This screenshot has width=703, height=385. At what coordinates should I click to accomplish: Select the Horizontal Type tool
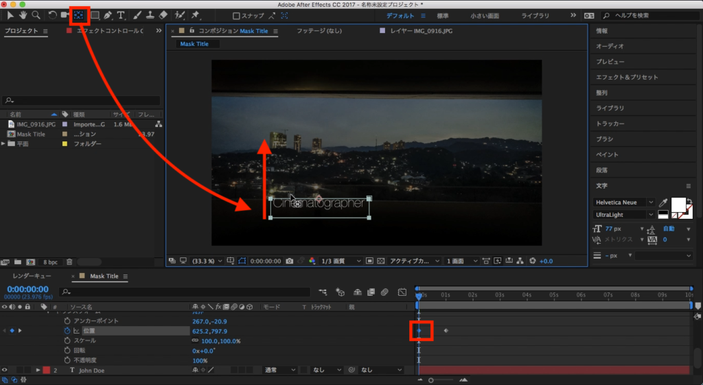[121, 14]
